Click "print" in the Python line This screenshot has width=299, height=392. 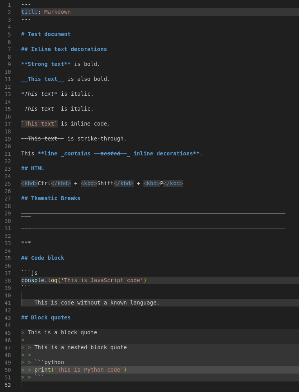[43, 370]
